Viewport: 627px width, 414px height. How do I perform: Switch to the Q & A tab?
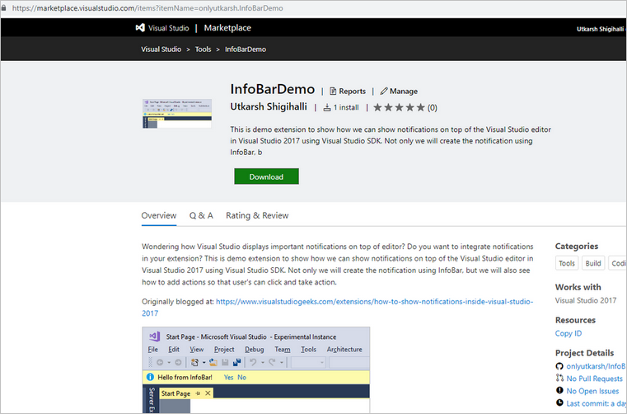point(201,215)
